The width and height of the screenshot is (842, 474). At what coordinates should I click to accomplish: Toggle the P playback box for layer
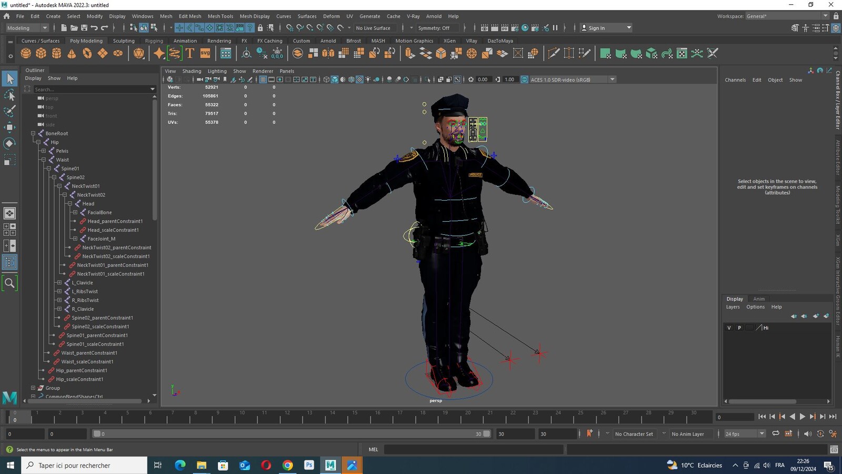pyautogui.click(x=739, y=328)
